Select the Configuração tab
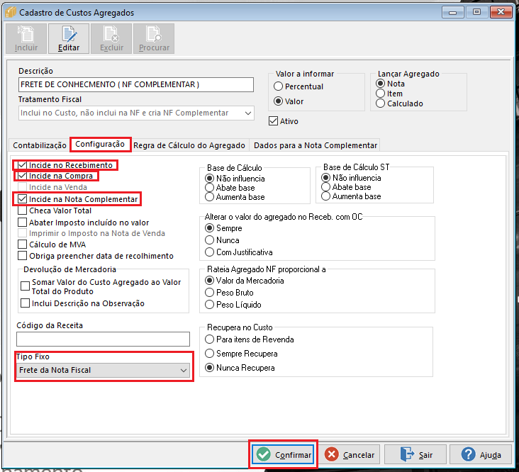Screen dimensions: 519x472 [x=100, y=144]
